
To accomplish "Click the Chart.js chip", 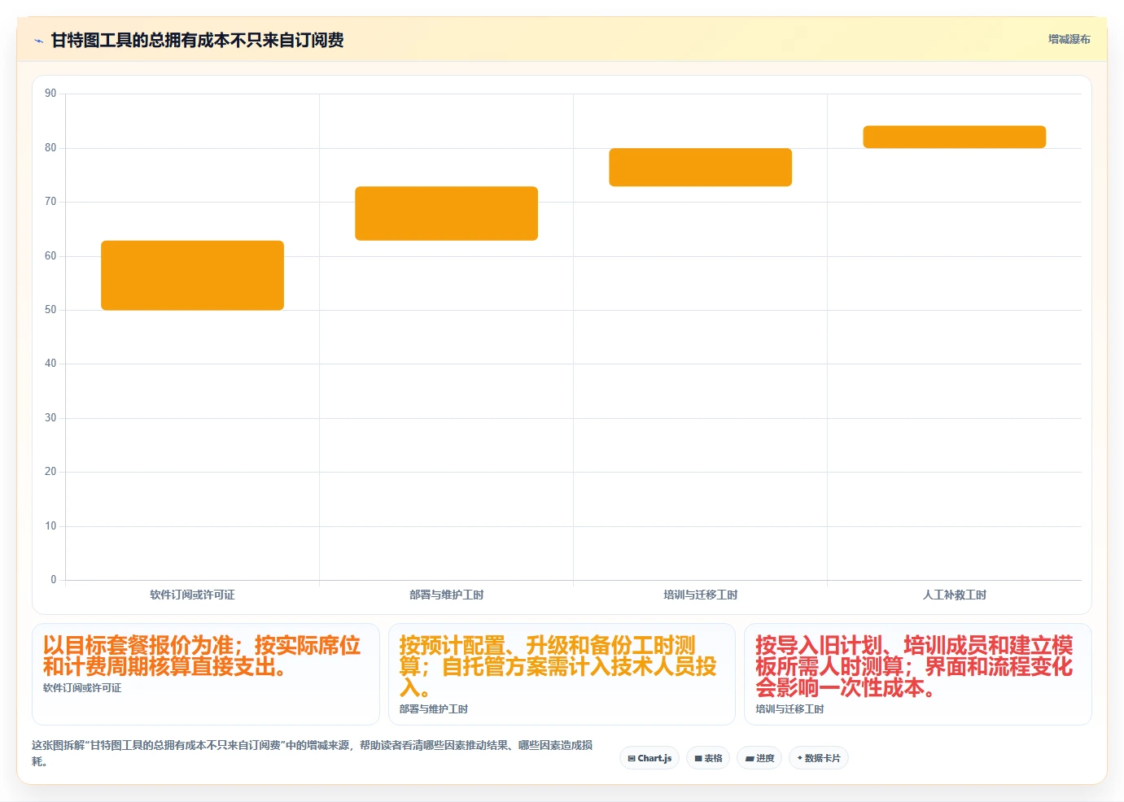I will pos(649,758).
